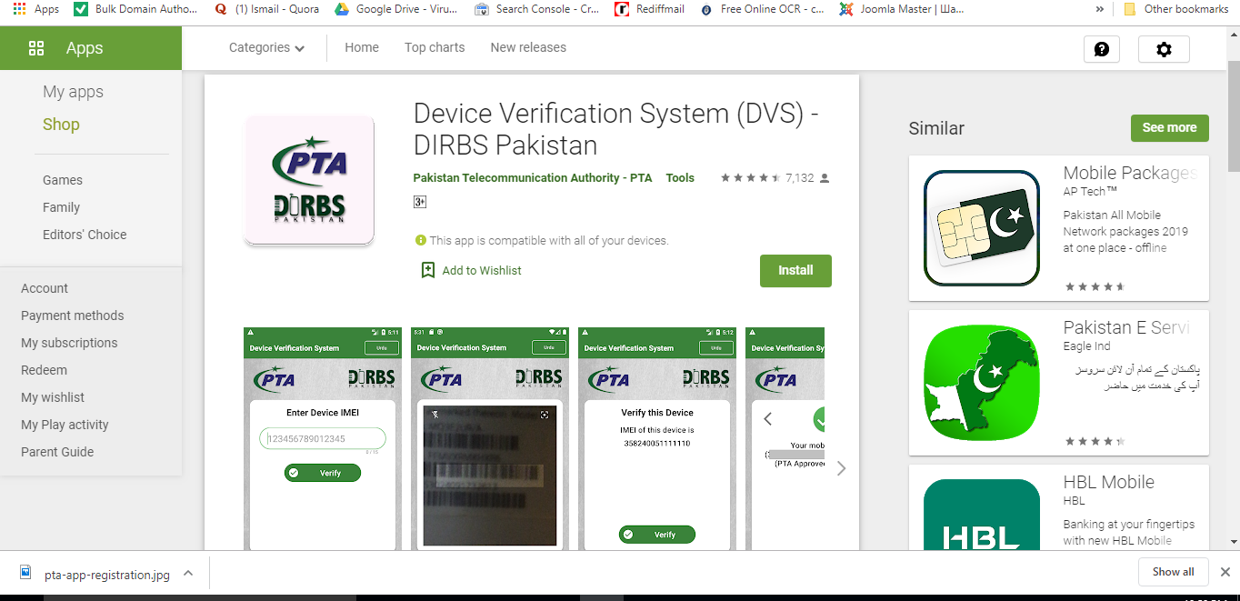
Task: Click the Google Play Apps grid icon
Action: [36, 48]
